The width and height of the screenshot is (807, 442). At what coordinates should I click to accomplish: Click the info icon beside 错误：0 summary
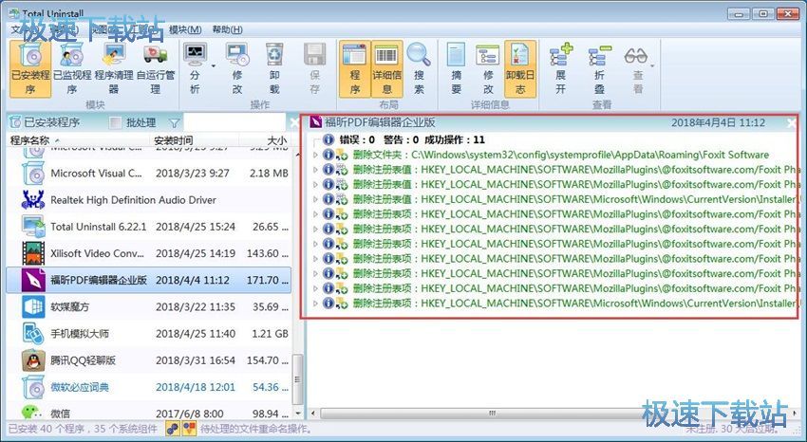click(x=328, y=139)
